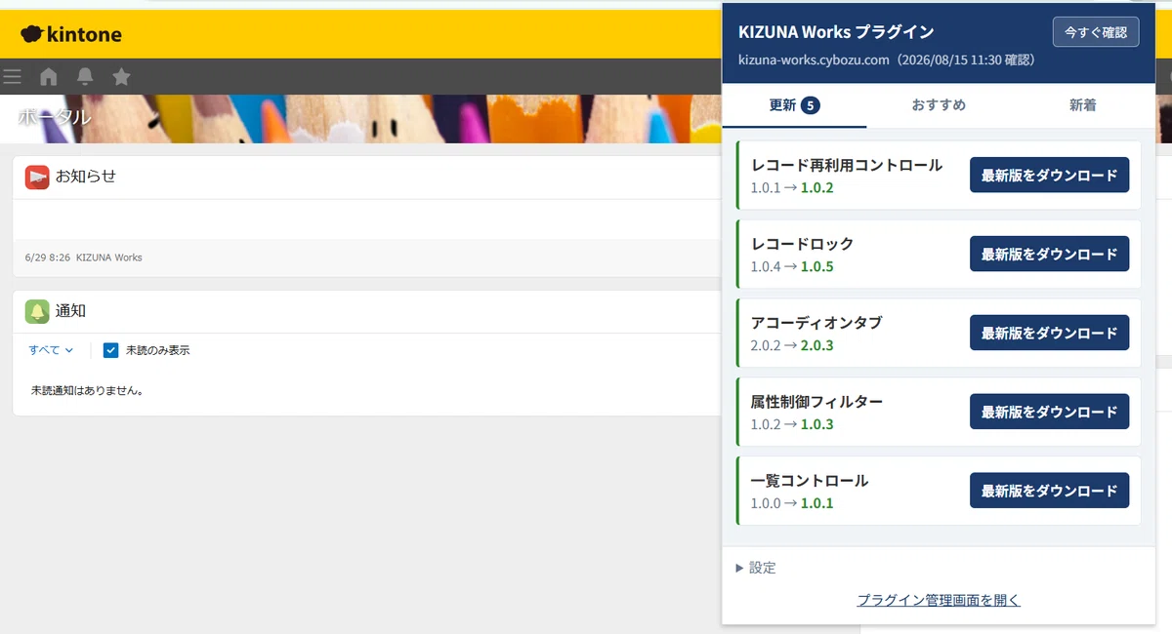Image resolution: width=1172 pixels, height=634 pixels.
Task: Click the 6/29 8:26 KIZUNA Works footer
Action: pos(83,258)
